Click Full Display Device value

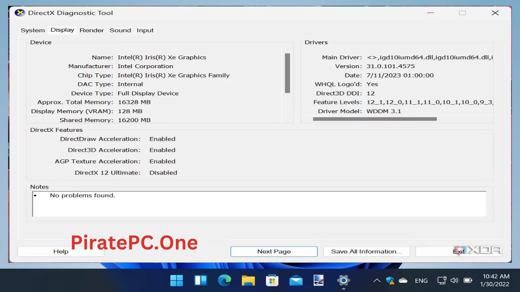148,93
